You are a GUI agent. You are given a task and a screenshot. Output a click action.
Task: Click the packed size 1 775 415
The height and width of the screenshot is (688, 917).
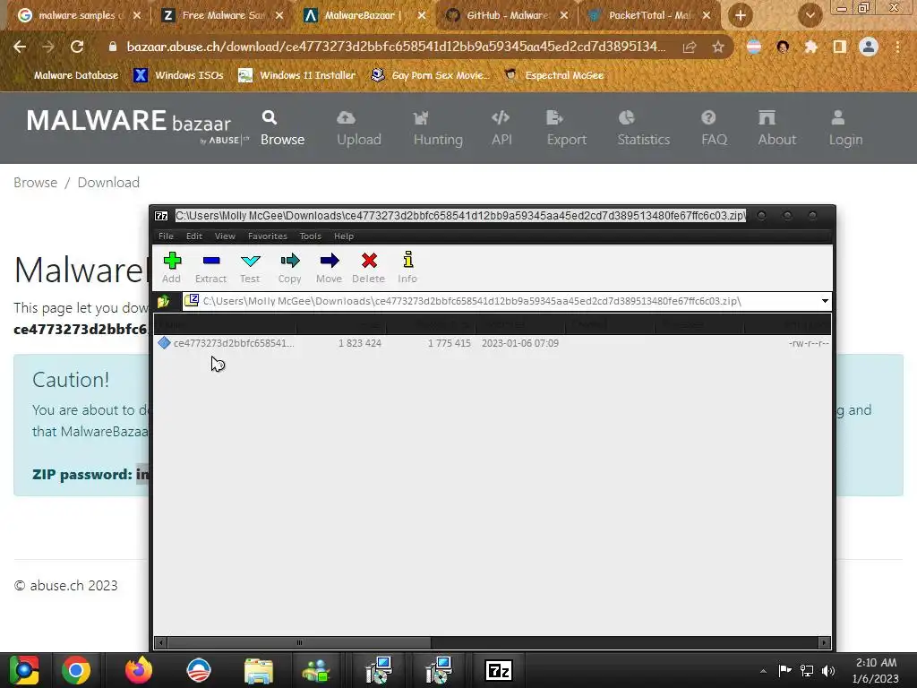click(450, 343)
